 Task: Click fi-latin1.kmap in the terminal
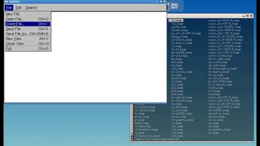145,107
